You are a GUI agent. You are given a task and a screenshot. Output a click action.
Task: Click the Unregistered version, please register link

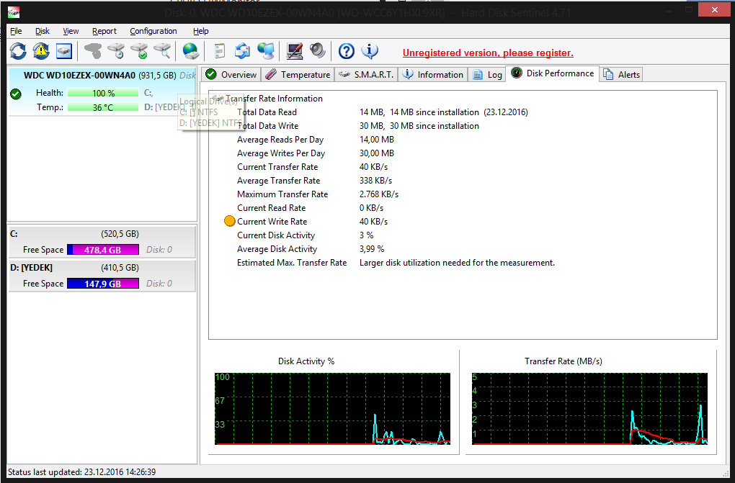(x=488, y=53)
